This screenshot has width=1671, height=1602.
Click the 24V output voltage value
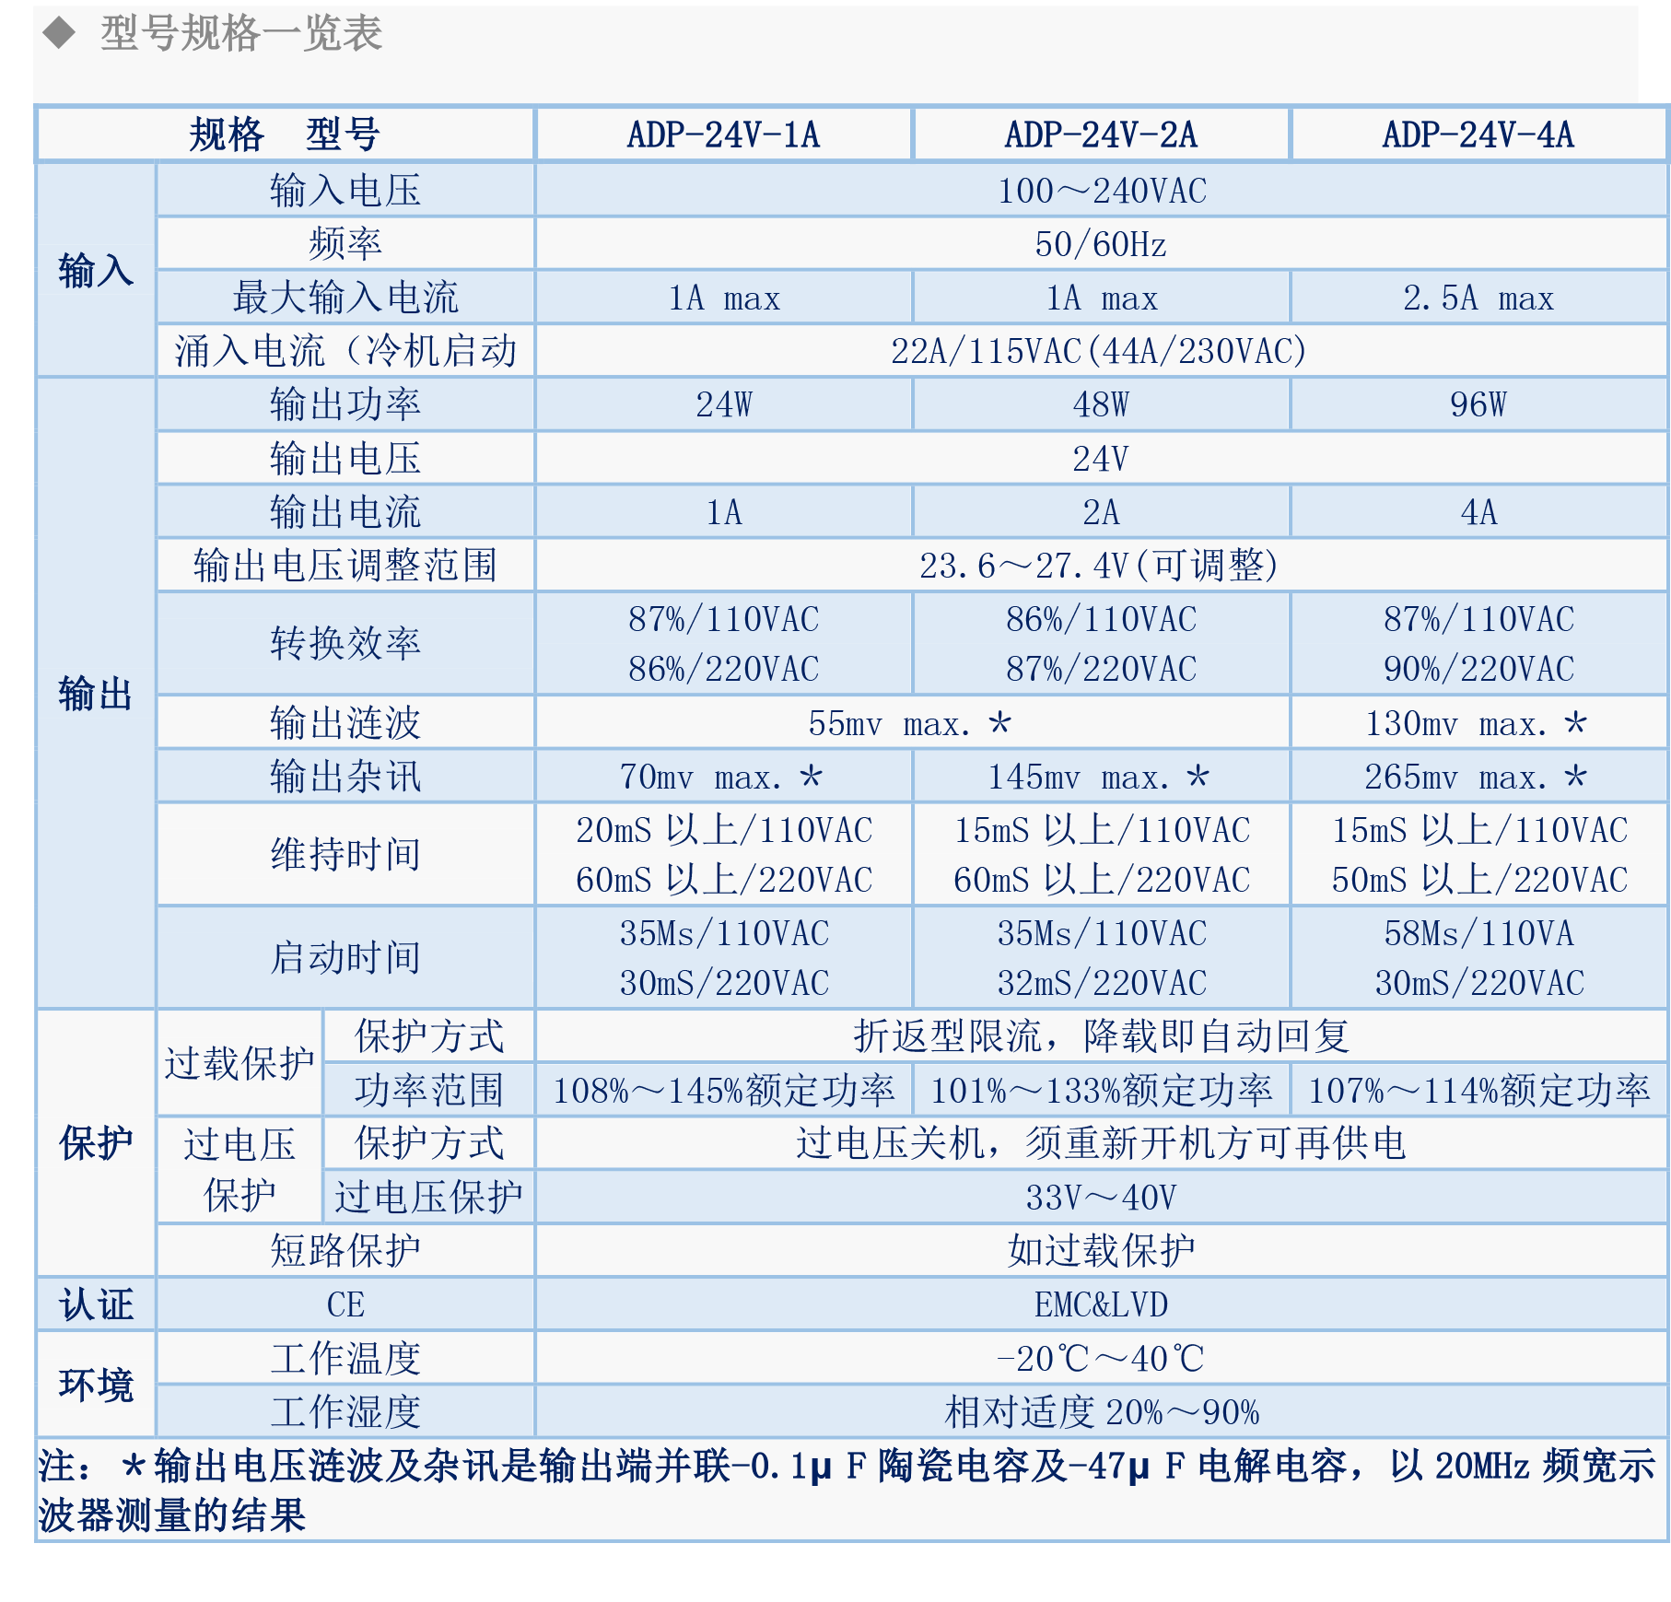(x=1102, y=458)
